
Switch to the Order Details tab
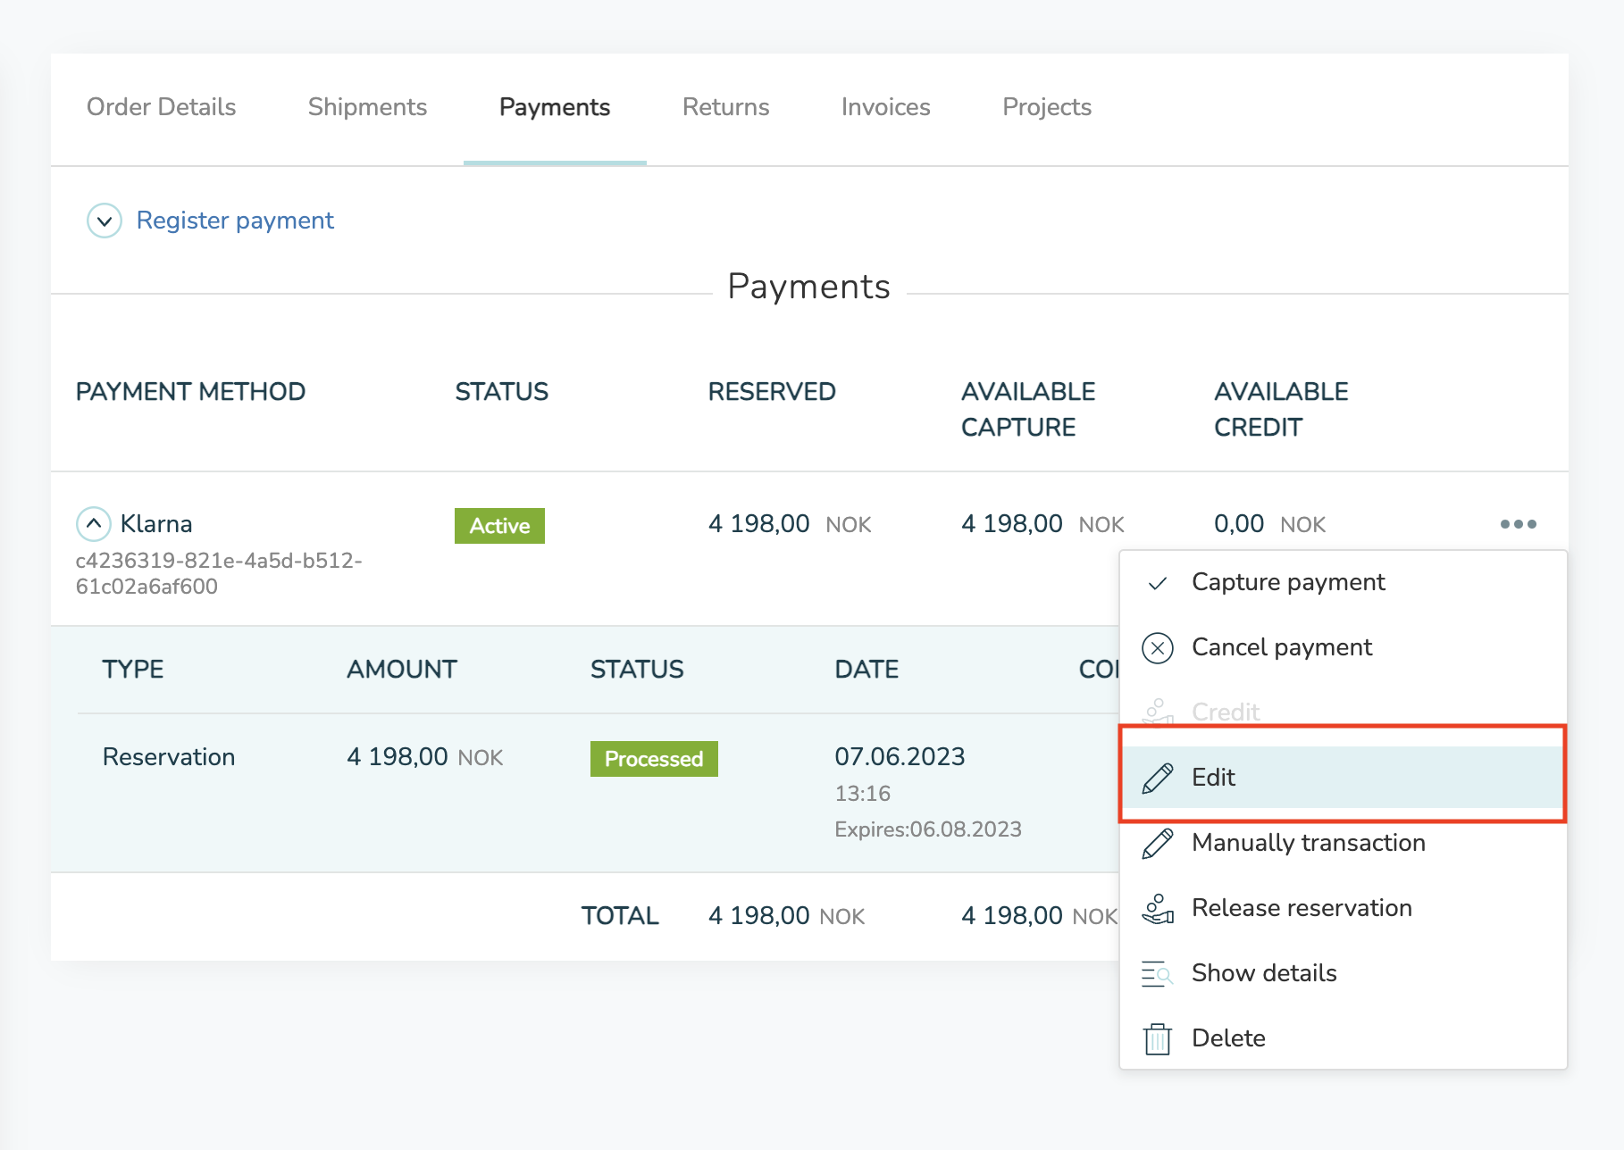pyautogui.click(x=162, y=107)
